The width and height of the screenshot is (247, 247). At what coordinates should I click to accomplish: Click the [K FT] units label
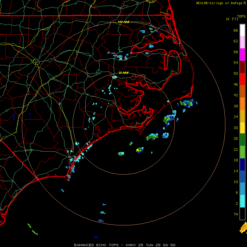[x=232, y=19]
